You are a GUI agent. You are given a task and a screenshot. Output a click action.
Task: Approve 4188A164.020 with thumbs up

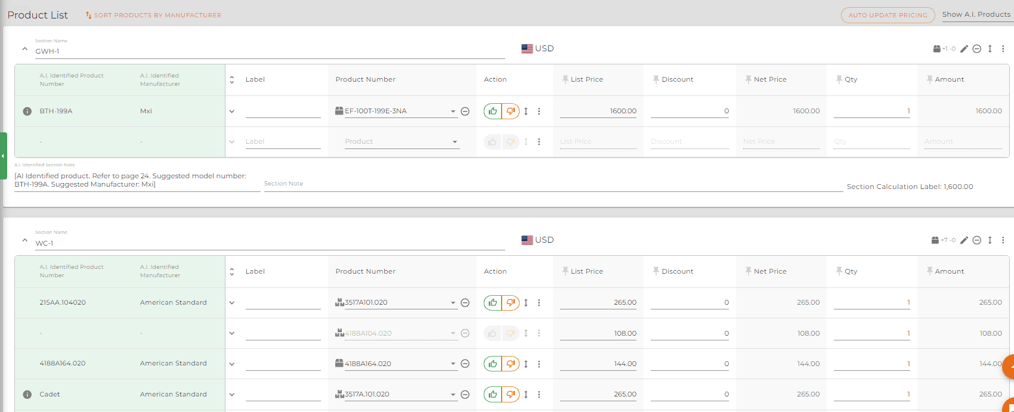[493, 364]
